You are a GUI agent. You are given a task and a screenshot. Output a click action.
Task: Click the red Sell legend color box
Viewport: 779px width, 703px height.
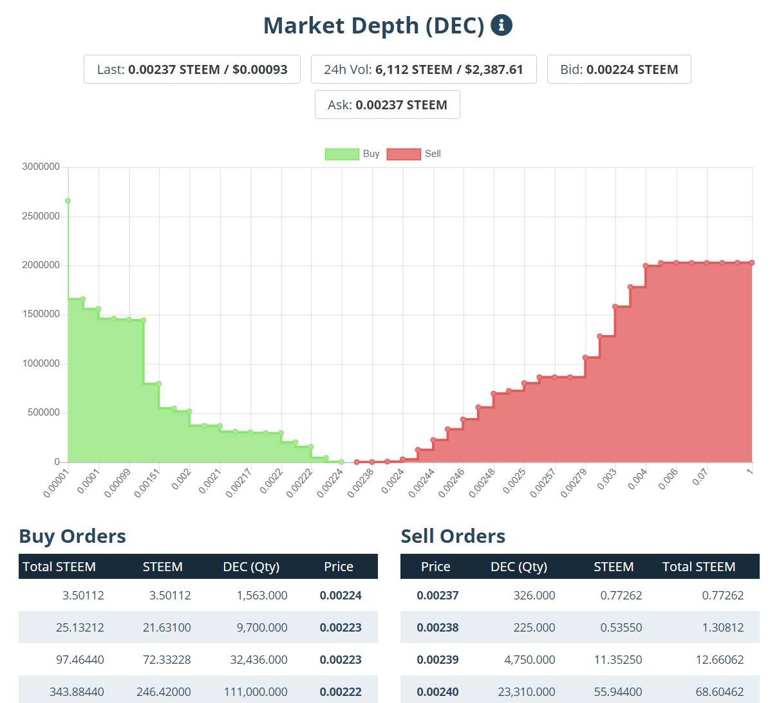(404, 154)
